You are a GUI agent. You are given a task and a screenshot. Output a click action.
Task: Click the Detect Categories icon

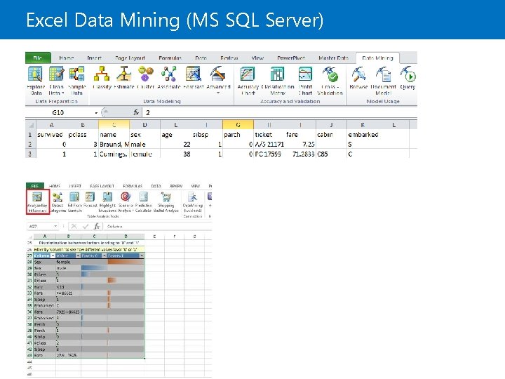click(58, 201)
